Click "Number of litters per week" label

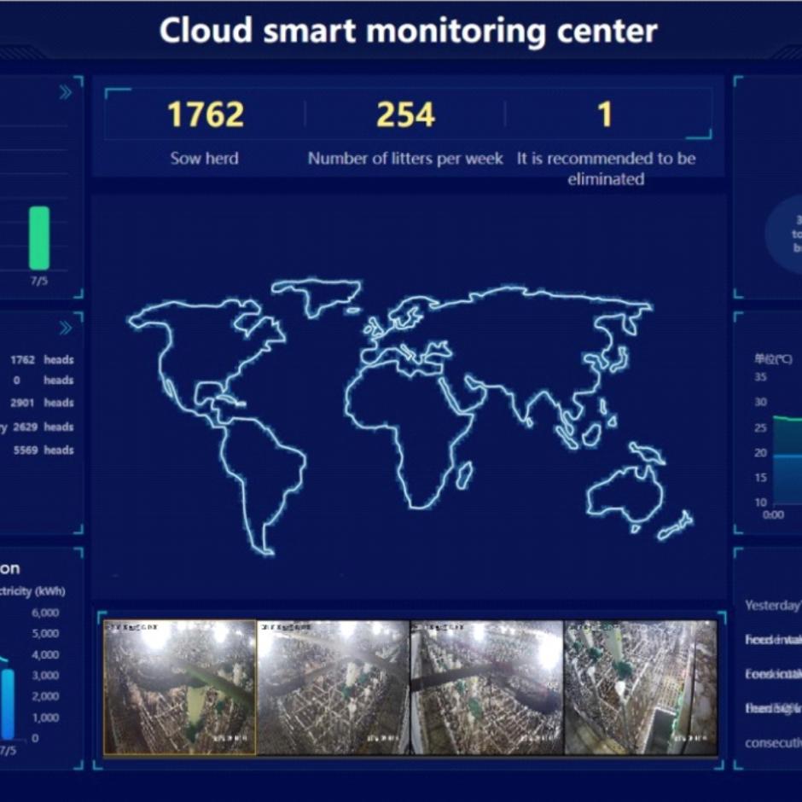tap(405, 159)
